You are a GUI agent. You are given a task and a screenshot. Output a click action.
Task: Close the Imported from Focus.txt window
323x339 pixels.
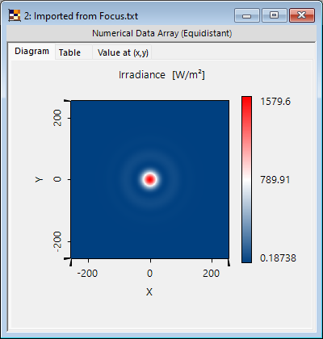click(302, 15)
